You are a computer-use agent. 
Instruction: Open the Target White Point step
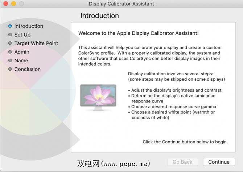36,43
